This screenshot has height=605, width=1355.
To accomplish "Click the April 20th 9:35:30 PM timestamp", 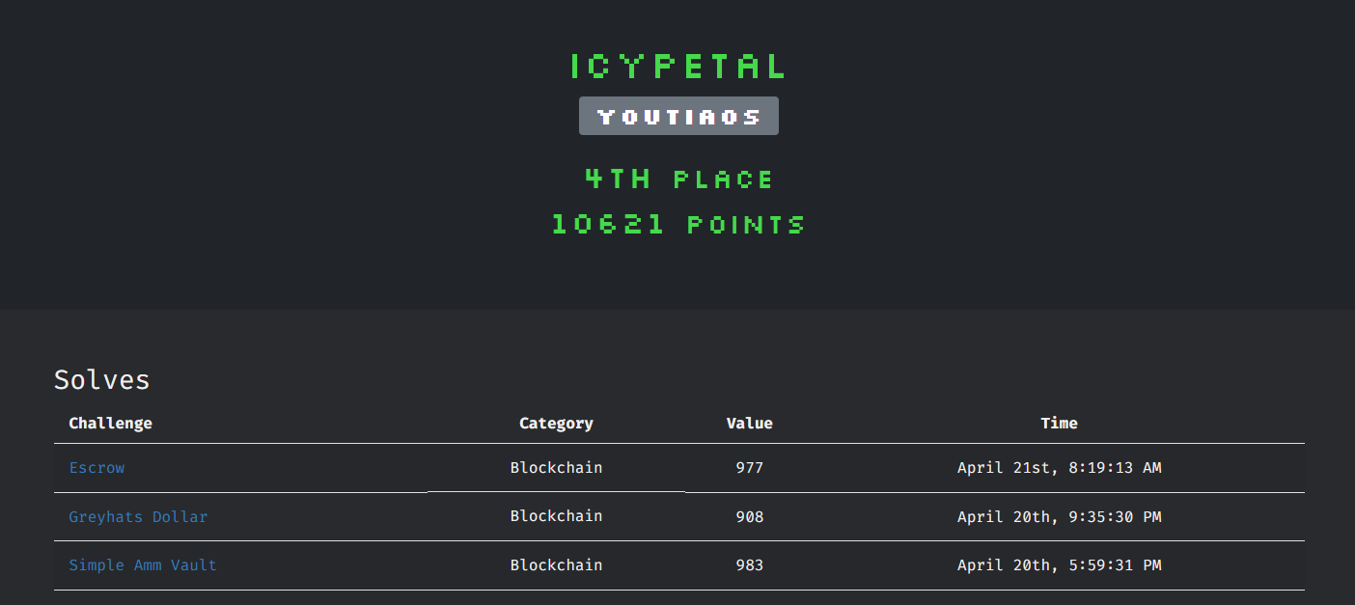I will (1059, 517).
